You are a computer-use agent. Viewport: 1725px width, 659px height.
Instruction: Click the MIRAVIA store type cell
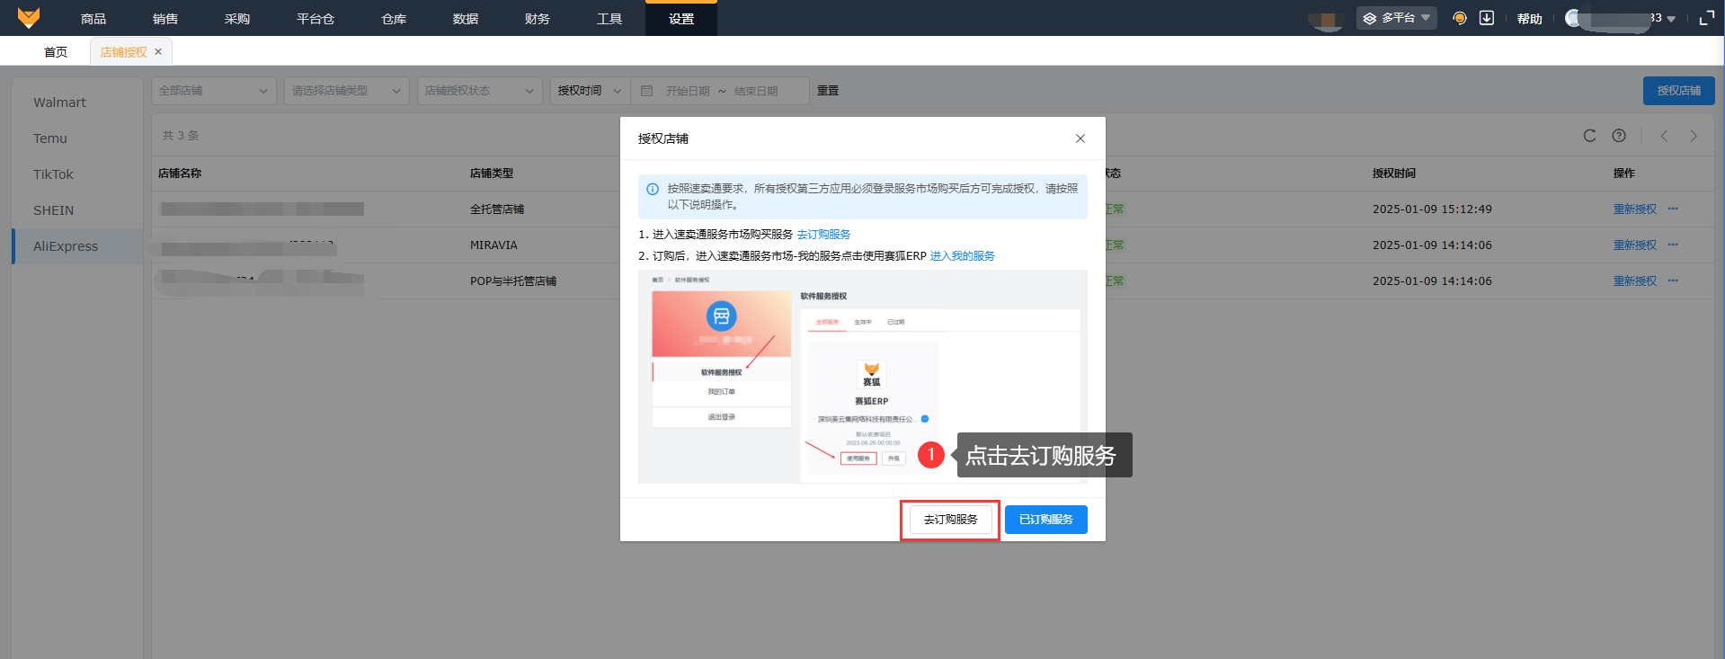[x=493, y=245]
